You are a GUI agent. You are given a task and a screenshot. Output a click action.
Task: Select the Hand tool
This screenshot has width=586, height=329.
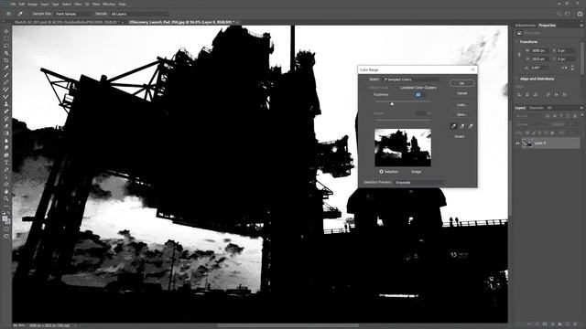(6, 191)
